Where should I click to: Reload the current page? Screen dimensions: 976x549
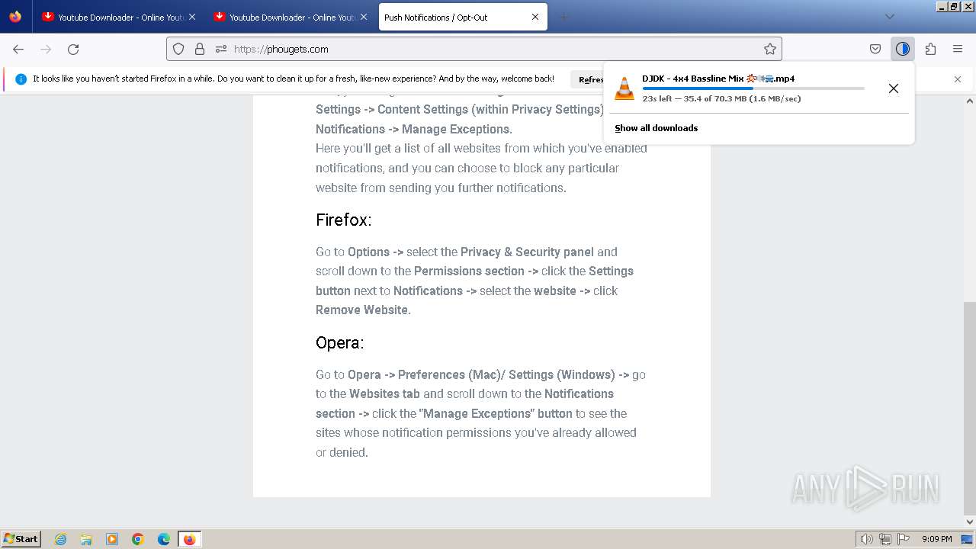point(73,49)
